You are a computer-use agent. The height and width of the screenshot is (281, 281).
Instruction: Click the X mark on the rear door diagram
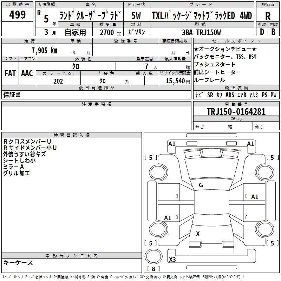(198, 234)
